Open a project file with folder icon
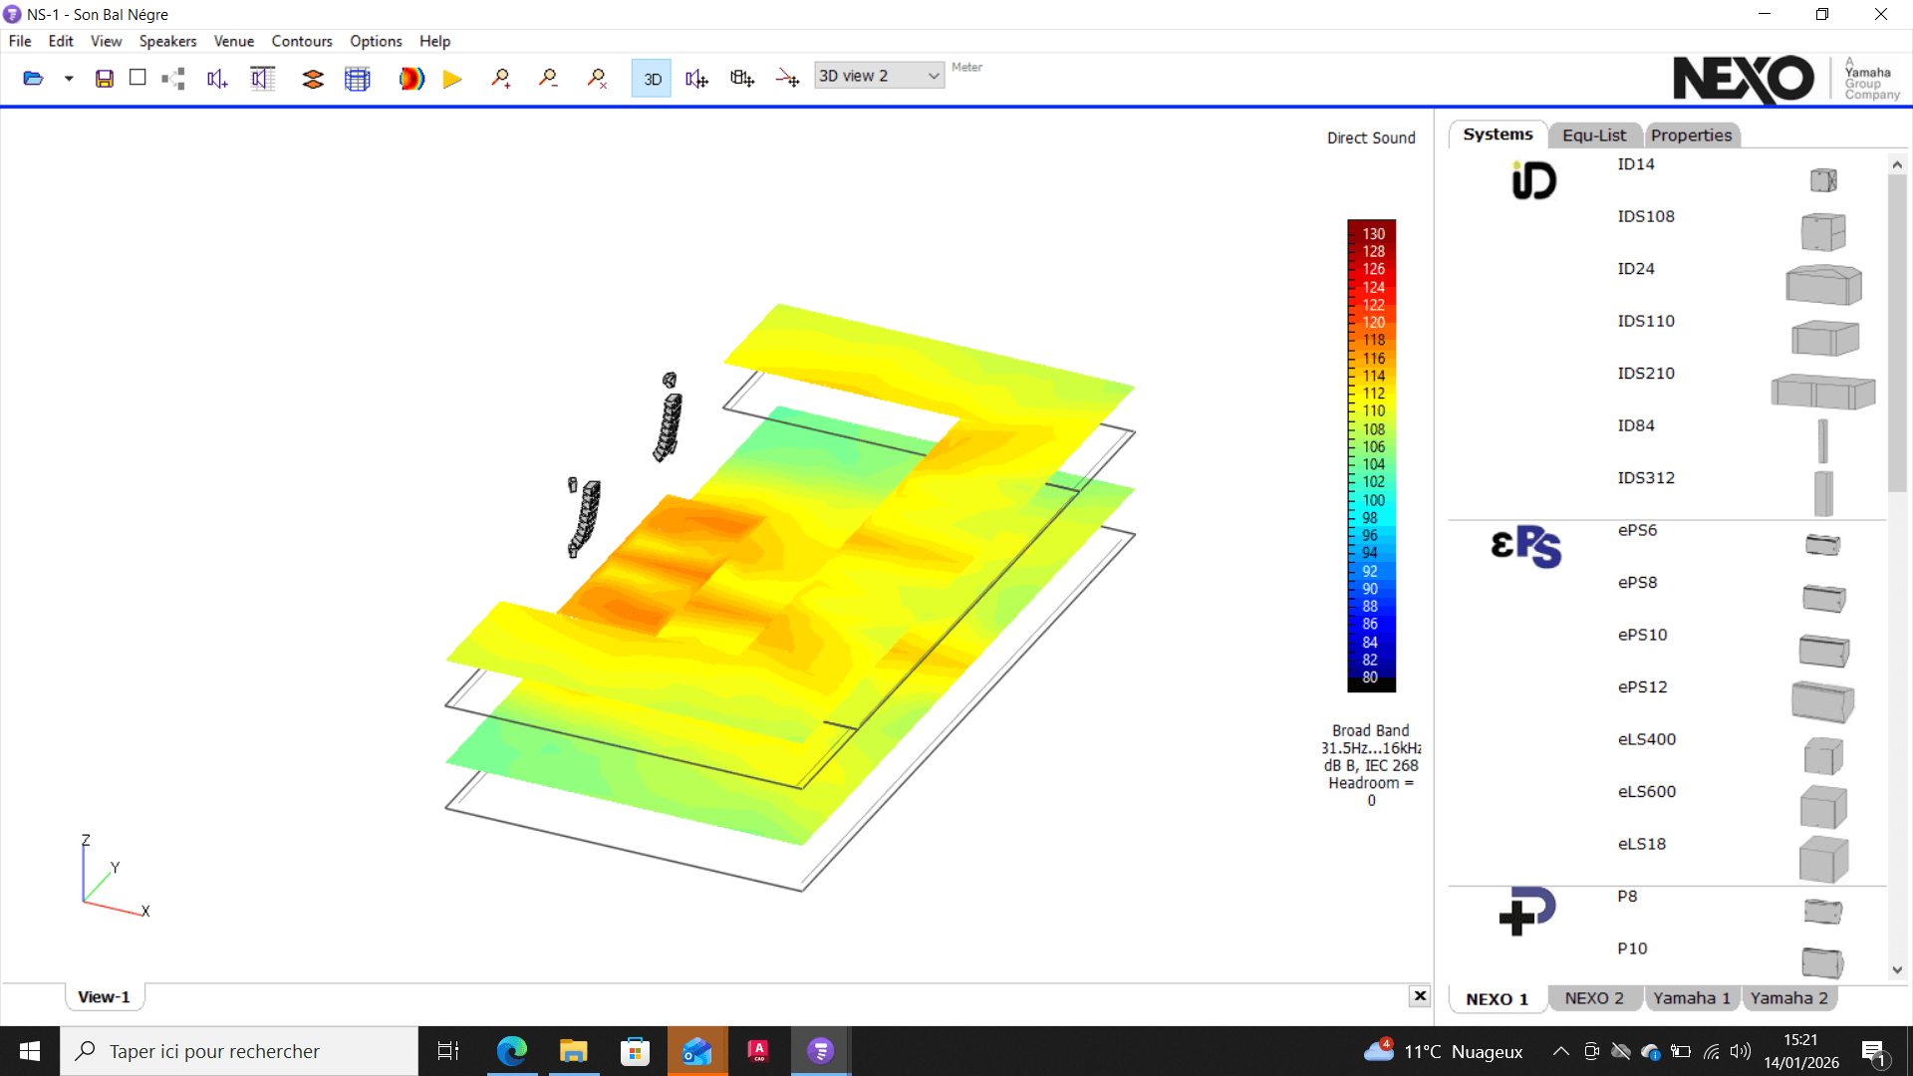Viewport: 1913px width, 1076px height. point(33,78)
